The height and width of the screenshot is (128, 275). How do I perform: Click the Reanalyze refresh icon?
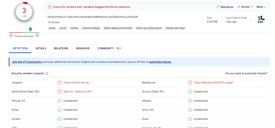[x=218, y=7]
